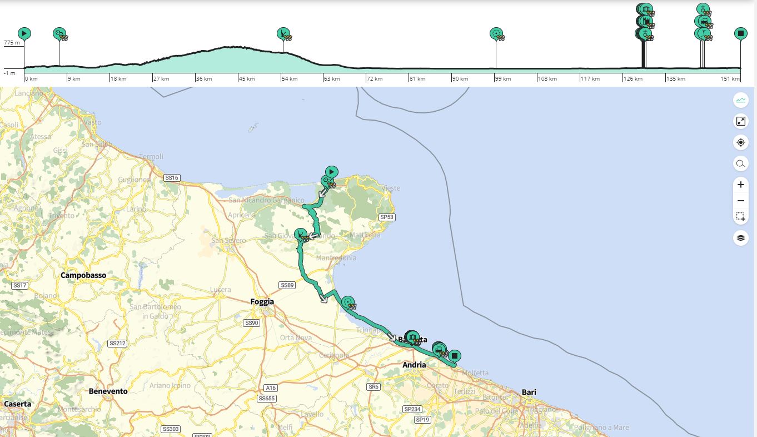The width and height of the screenshot is (757, 437).
Task: Activate the zoom-to-selection box tool
Action: point(740,217)
